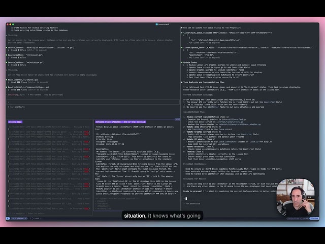Click the tmux session indicator at status bar left
The width and height of the screenshot is (325, 244).
pos(8,218)
